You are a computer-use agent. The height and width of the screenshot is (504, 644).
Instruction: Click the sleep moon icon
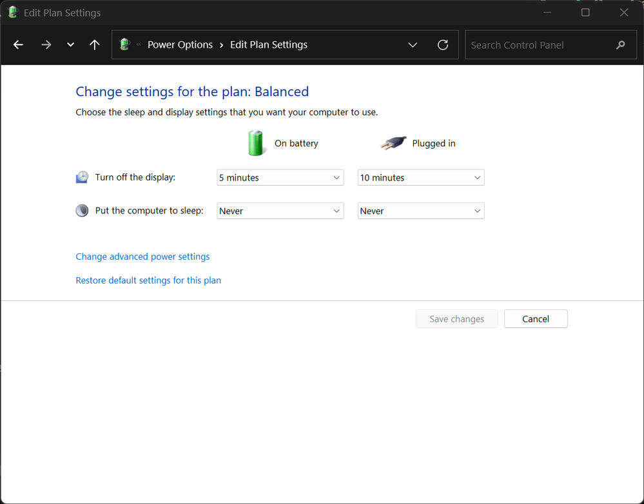[x=82, y=211]
